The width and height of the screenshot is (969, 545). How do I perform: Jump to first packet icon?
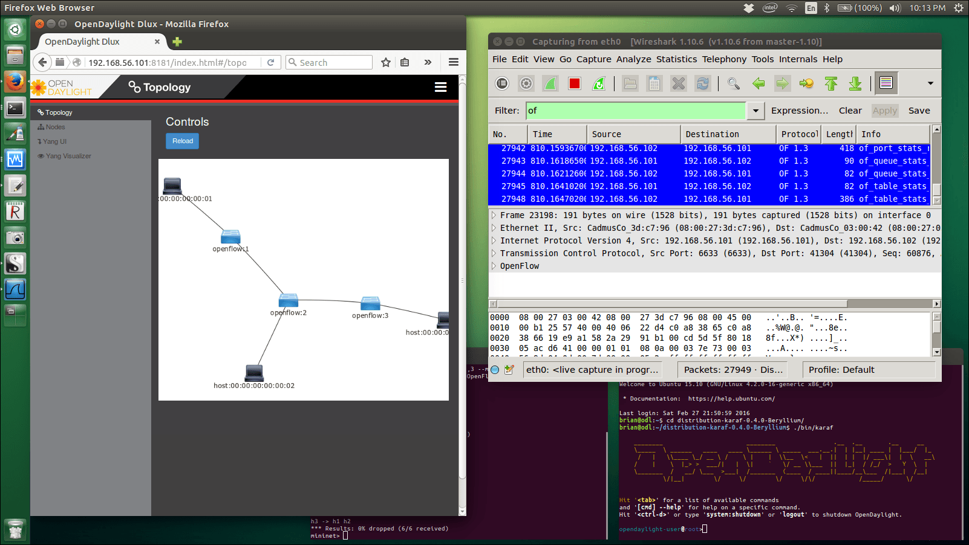tap(831, 83)
